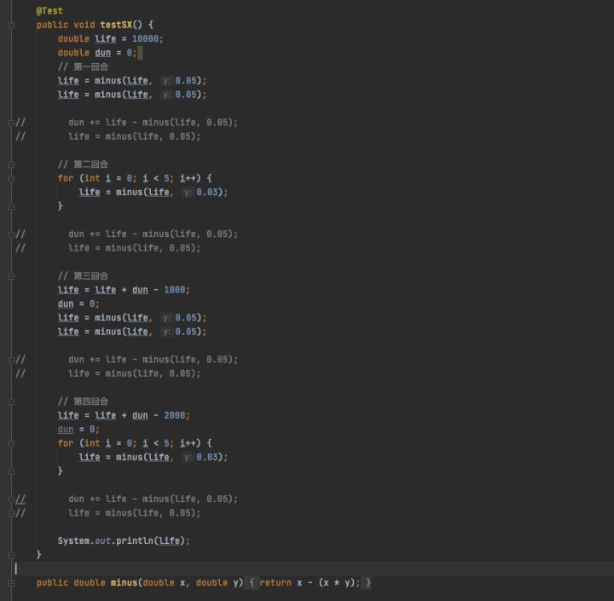Click the greyed 'dun = 0;' line under 第四回合

point(78,430)
